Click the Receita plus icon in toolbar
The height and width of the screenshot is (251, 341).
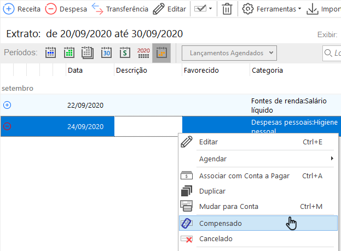(9, 9)
